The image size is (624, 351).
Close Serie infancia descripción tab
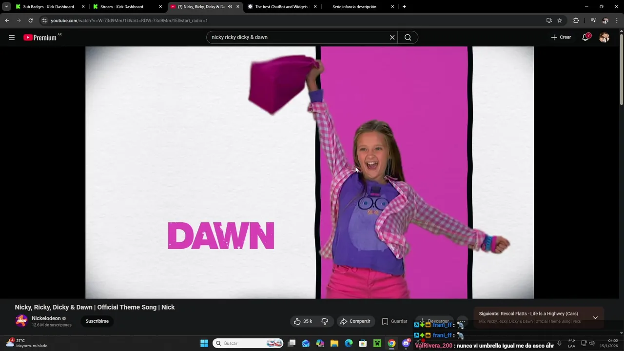392,7
